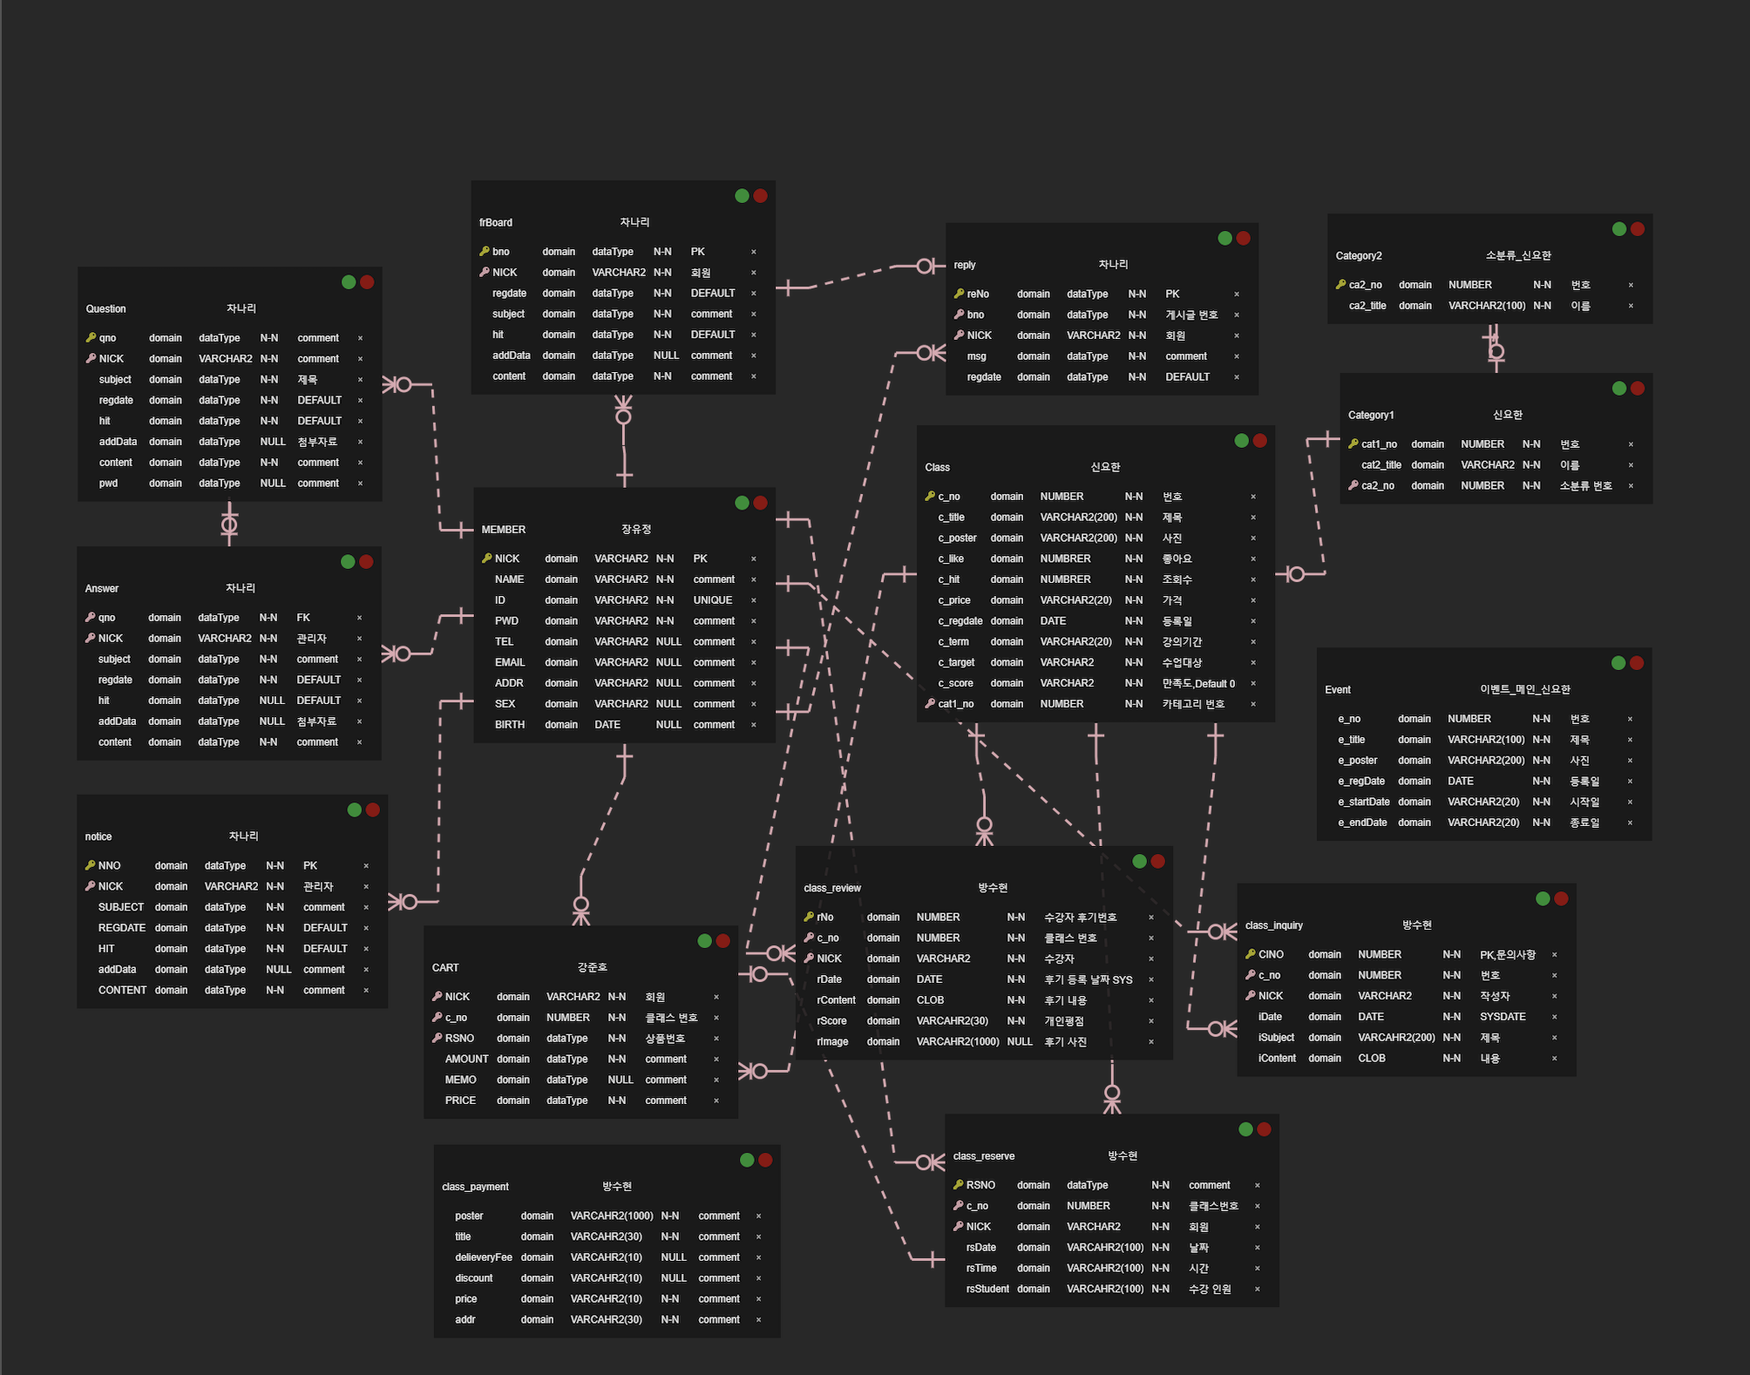
Task: Remove the BIRTH column from MEMBER table
Action: pyautogui.click(x=753, y=725)
